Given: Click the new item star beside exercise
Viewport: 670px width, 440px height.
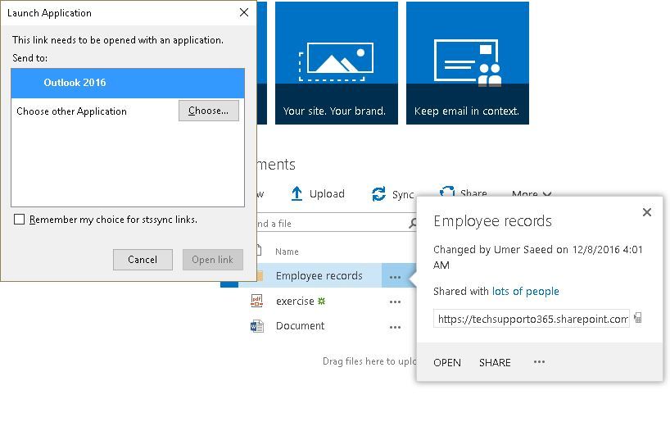Looking at the screenshot, I should [x=321, y=301].
